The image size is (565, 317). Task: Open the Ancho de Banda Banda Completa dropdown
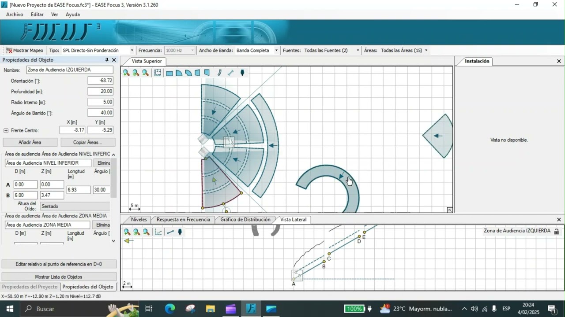coord(276,51)
